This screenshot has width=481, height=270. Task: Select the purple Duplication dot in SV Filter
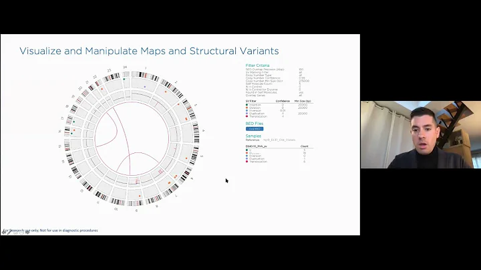click(x=247, y=114)
